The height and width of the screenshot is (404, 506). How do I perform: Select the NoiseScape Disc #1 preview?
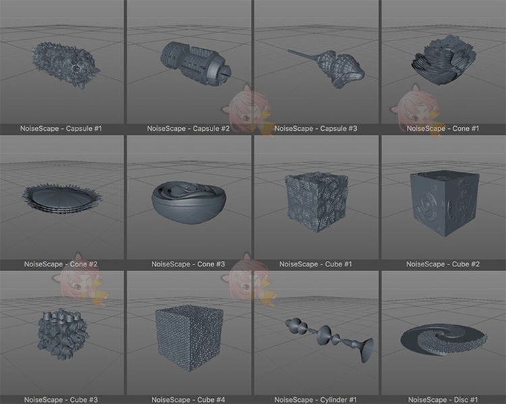tap(444, 333)
